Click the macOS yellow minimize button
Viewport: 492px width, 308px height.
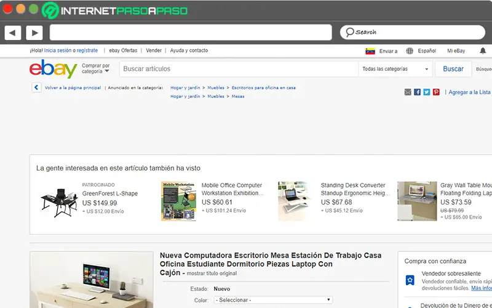coord(20,9)
